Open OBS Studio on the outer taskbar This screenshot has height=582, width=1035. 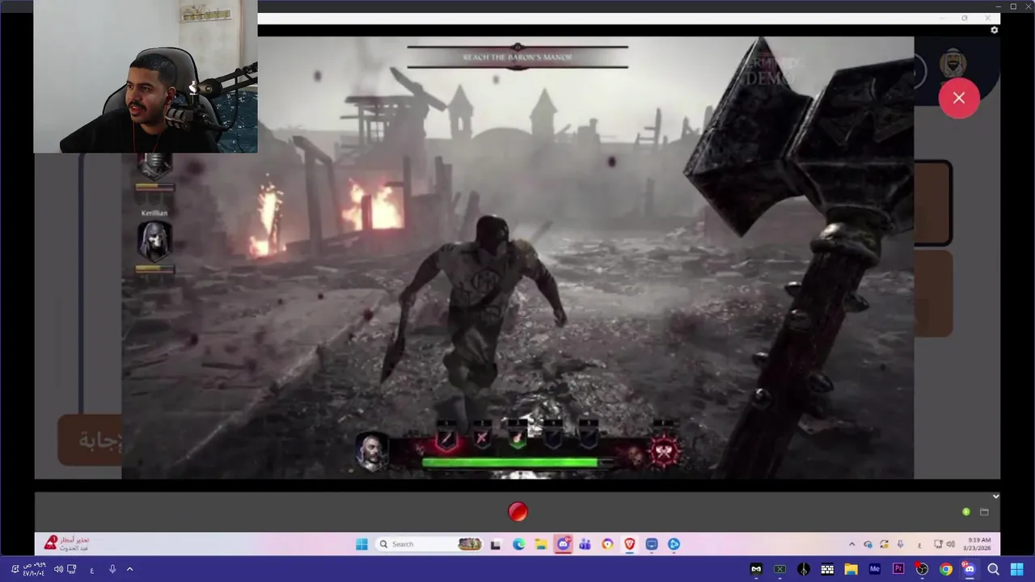(x=922, y=569)
